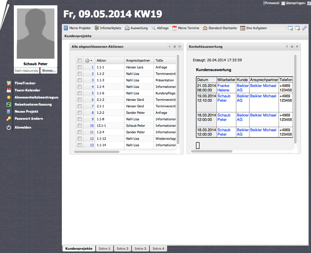Switch to the Intro 4 tab

click(x=158, y=249)
